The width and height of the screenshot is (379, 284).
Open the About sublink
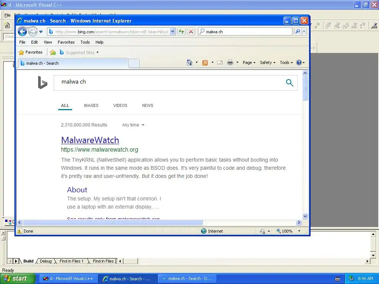(77, 190)
